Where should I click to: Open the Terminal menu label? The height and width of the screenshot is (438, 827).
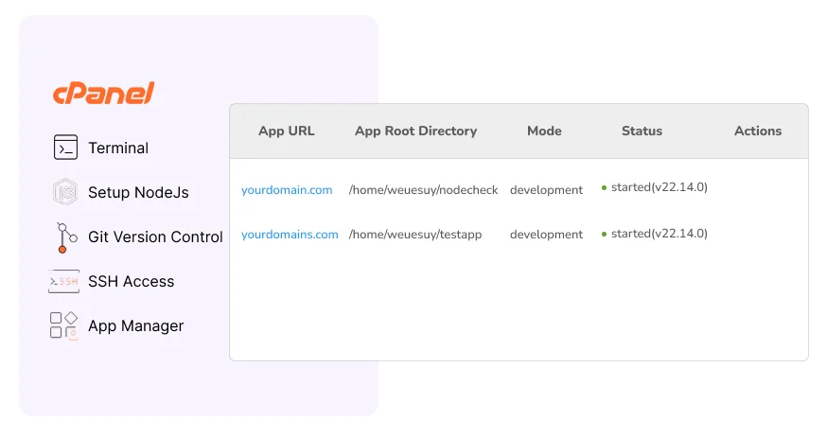pyautogui.click(x=118, y=148)
